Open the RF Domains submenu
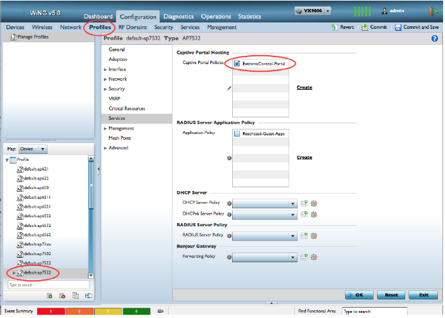This screenshot has height=318, width=445. pyautogui.click(x=133, y=27)
